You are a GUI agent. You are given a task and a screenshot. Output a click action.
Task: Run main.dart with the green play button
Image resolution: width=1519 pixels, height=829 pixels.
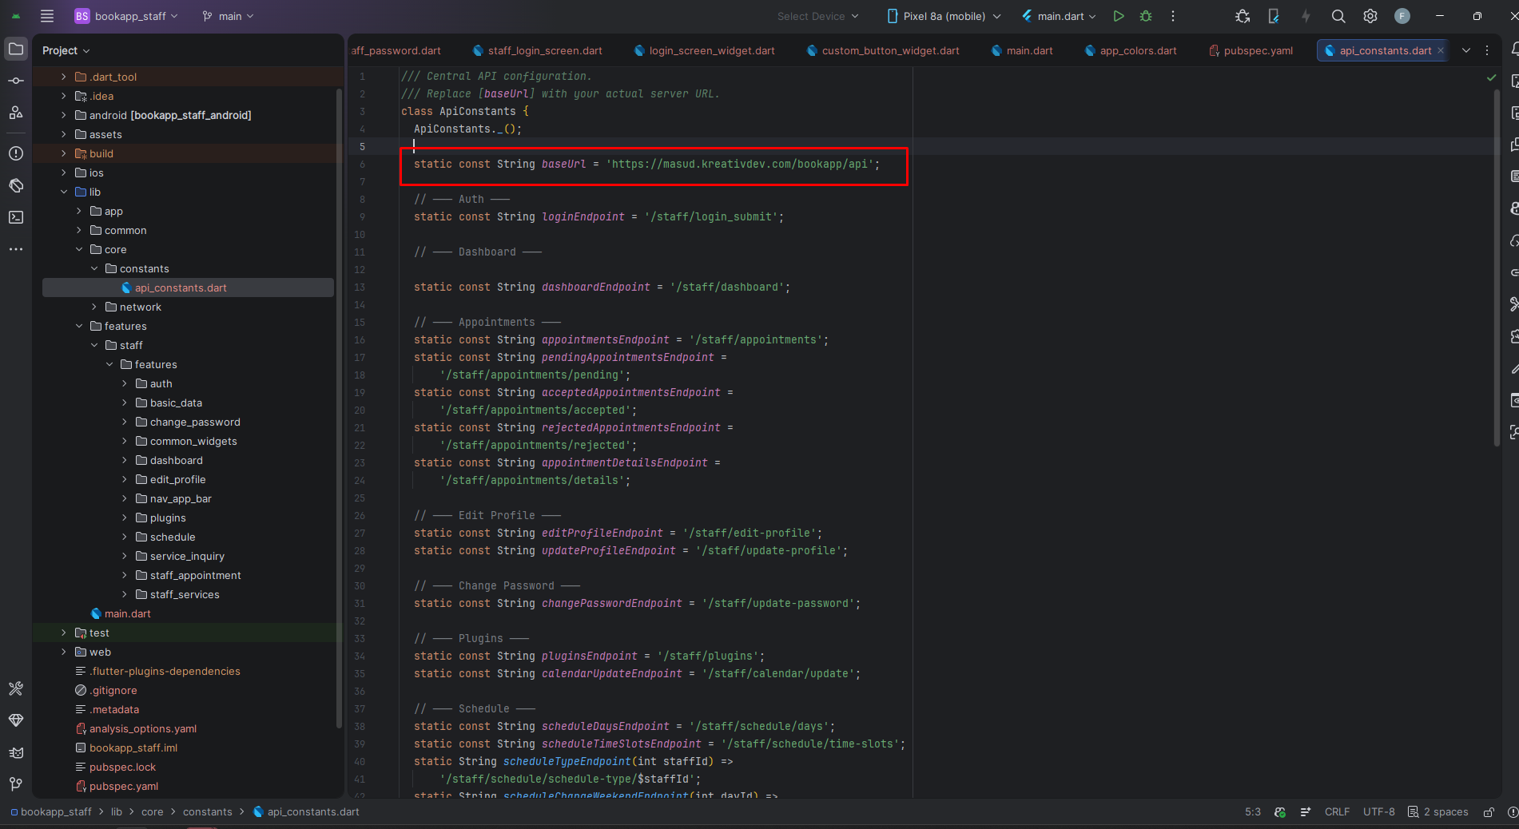click(x=1119, y=16)
